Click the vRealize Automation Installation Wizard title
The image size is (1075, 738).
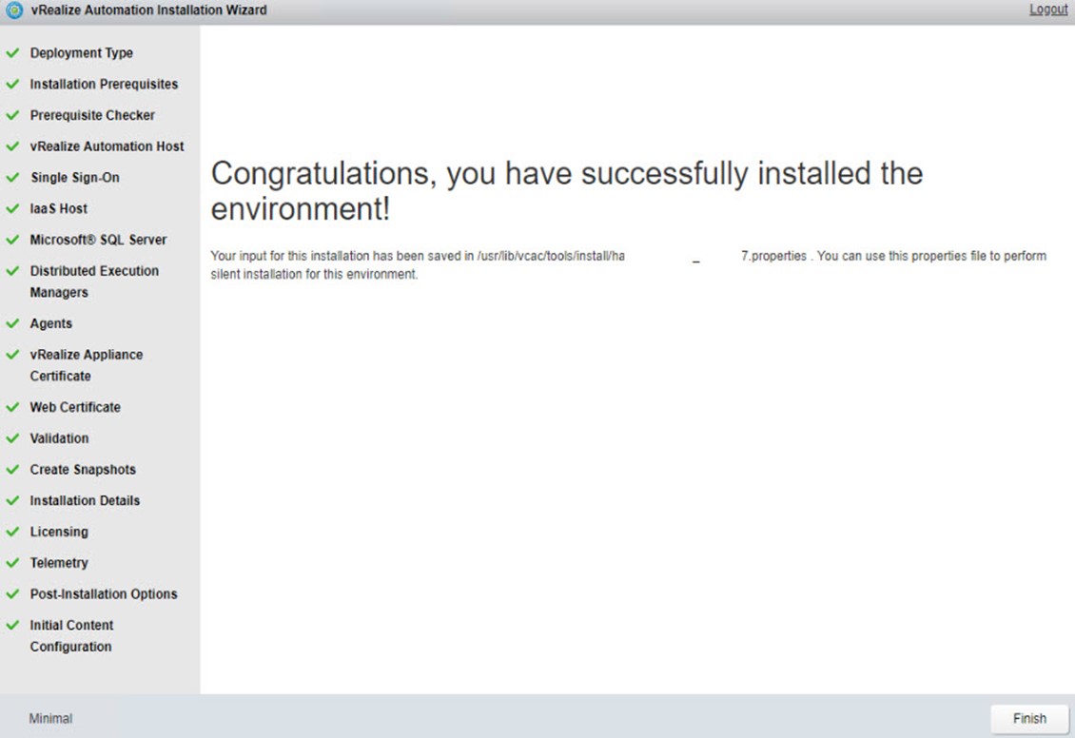point(148,10)
